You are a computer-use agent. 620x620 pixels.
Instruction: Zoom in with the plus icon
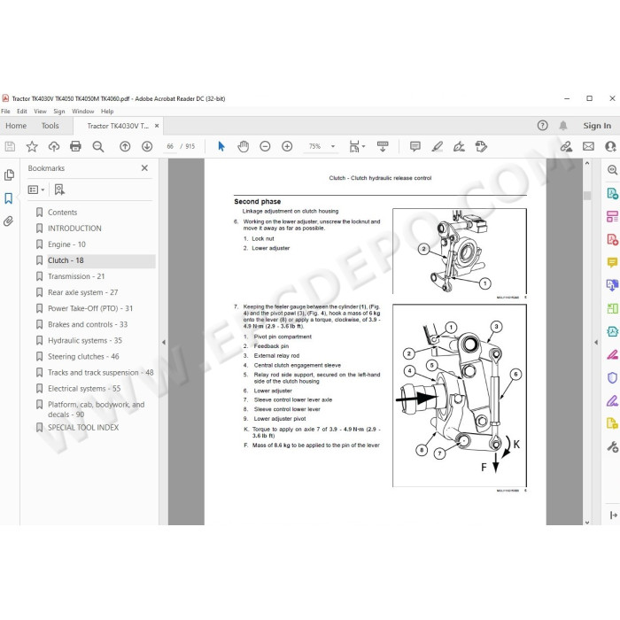pyautogui.click(x=287, y=147)
